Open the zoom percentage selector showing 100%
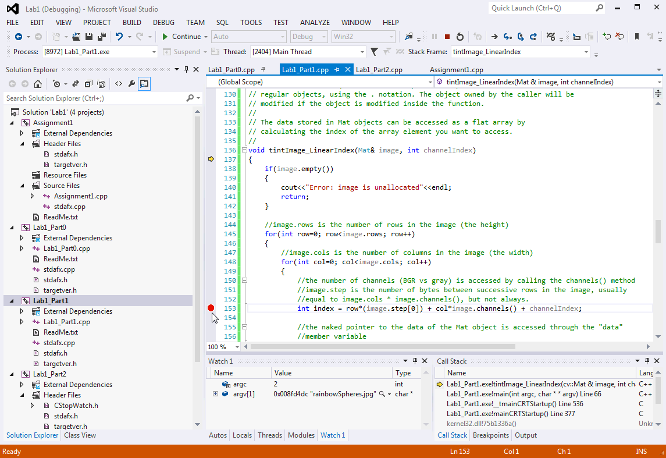Viewport: 666px width, 458px height. click(223, 347)
